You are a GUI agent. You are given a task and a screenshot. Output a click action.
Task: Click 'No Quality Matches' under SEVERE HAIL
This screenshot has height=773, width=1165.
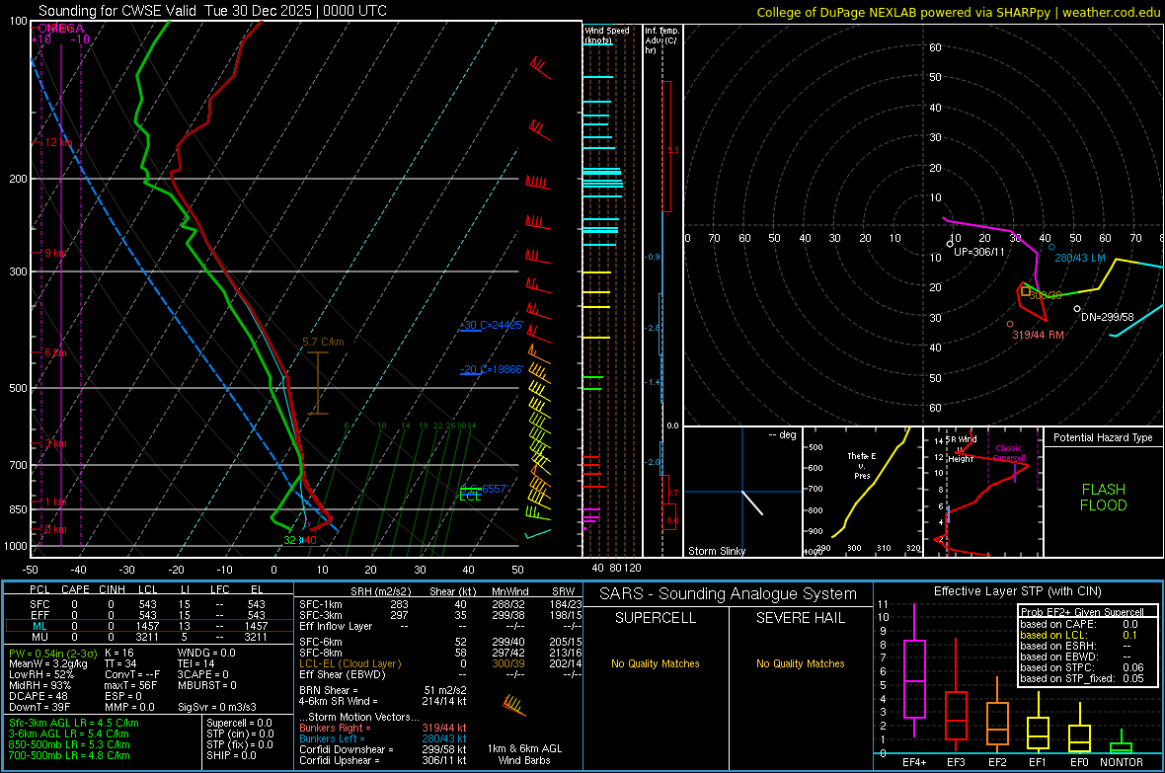(800, 663)
